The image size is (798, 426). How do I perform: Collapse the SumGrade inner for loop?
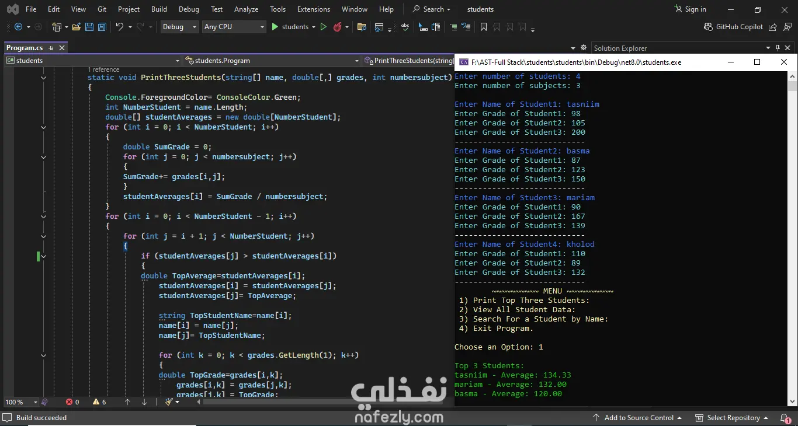43,157
